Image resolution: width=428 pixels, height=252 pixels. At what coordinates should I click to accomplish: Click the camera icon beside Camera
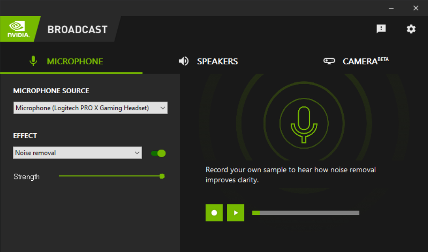(329, 61)
